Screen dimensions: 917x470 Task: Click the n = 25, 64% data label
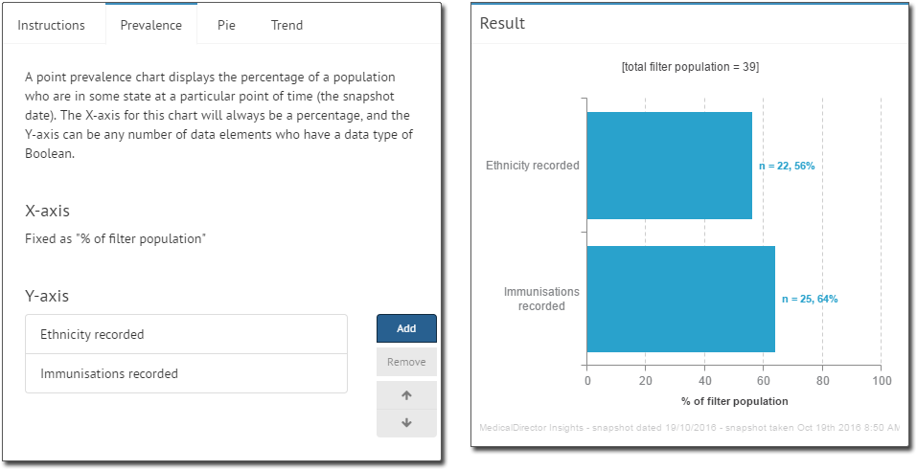(x=810, y=300)
